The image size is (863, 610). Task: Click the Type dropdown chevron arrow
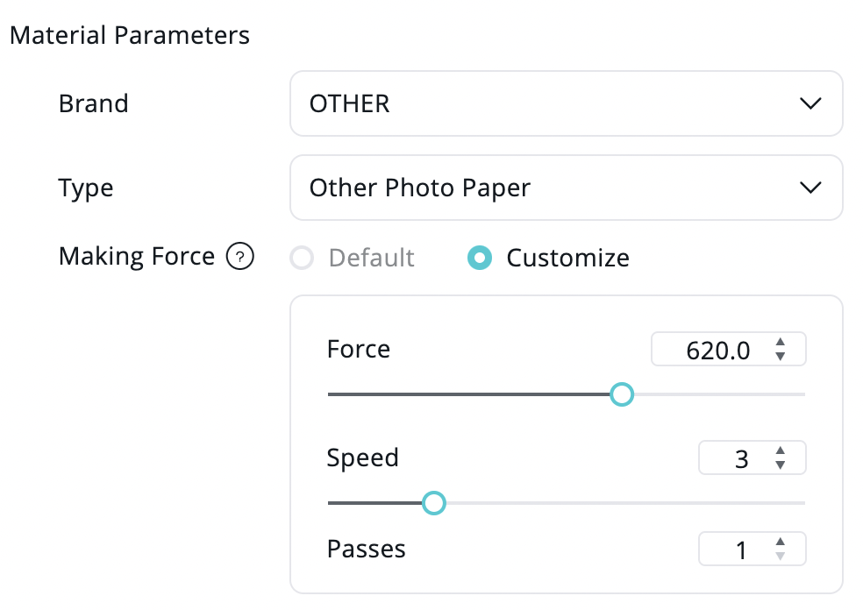tap(810, 188)
